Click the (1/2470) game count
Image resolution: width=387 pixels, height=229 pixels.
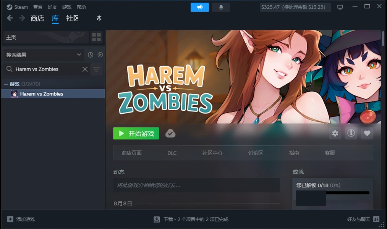pos(31,84)
